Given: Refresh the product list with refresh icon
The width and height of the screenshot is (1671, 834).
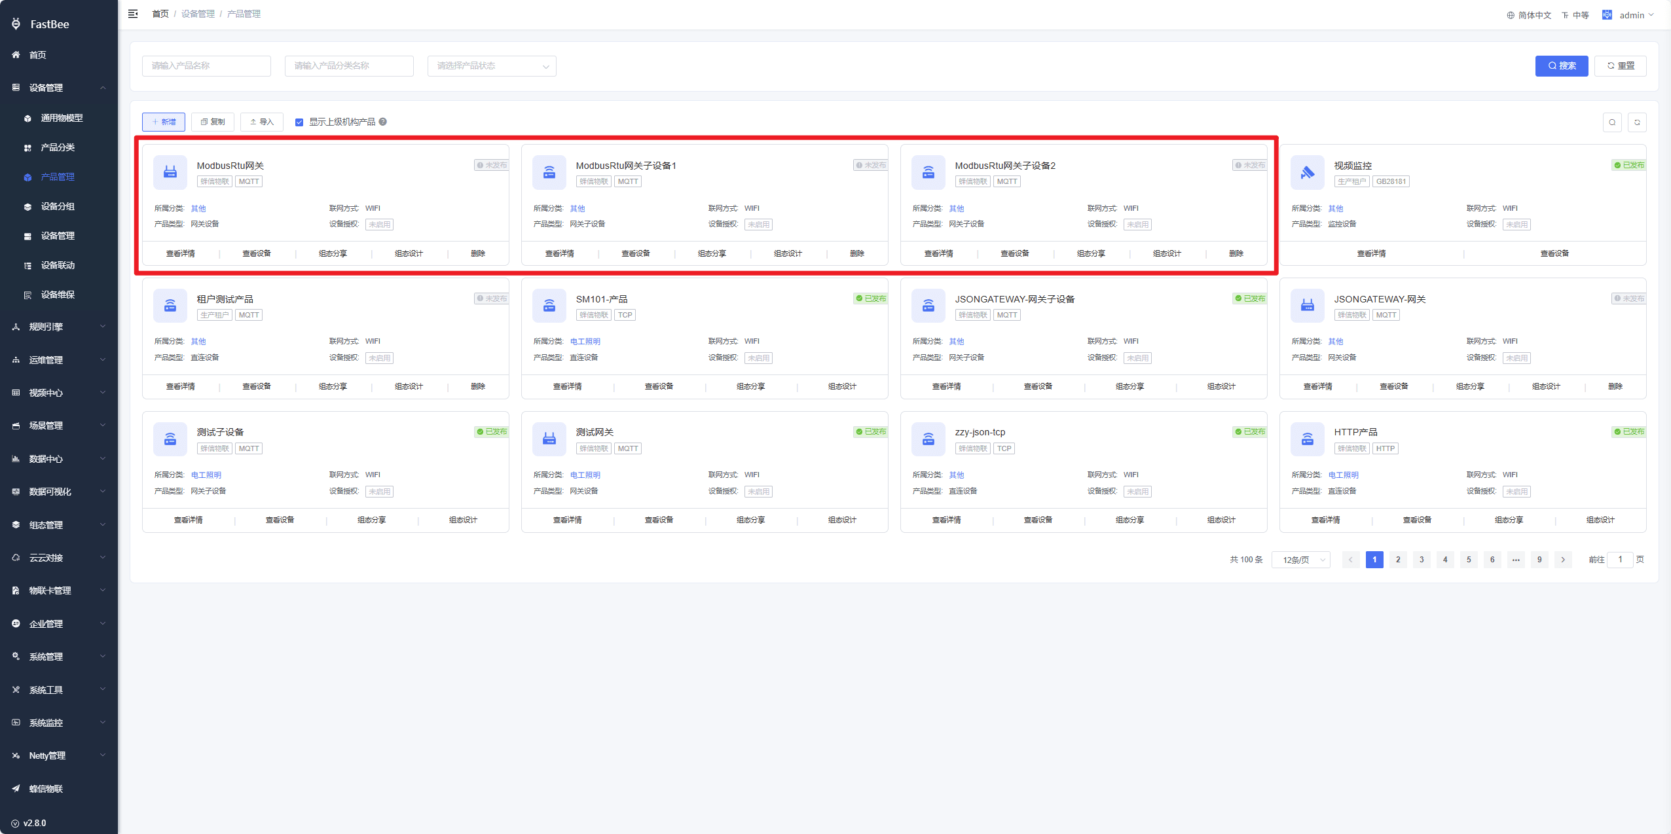Looking at the screenshot, I should [x=1637, y=122].
